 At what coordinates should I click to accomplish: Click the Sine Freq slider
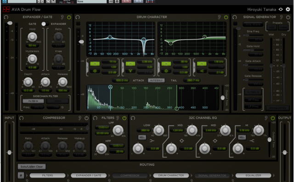253,35
